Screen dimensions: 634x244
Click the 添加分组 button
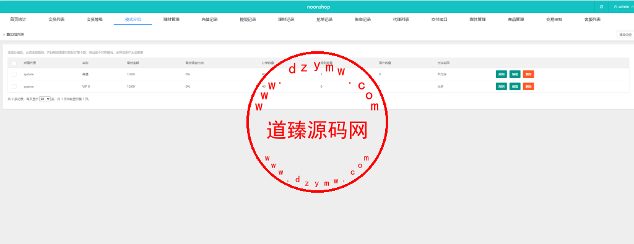[625, 35]
